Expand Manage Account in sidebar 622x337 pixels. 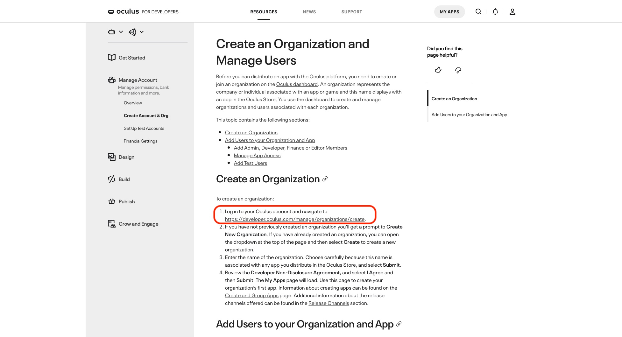tap(138, 80)
